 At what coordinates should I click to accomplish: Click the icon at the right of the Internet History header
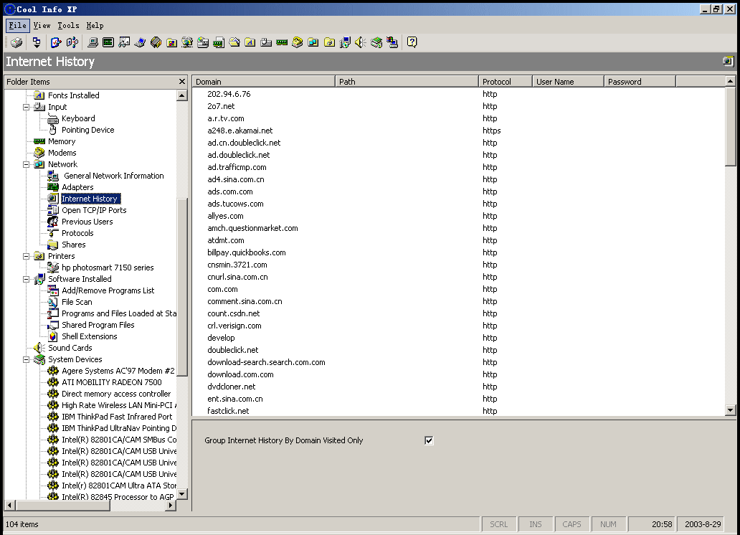pos(729,62)
